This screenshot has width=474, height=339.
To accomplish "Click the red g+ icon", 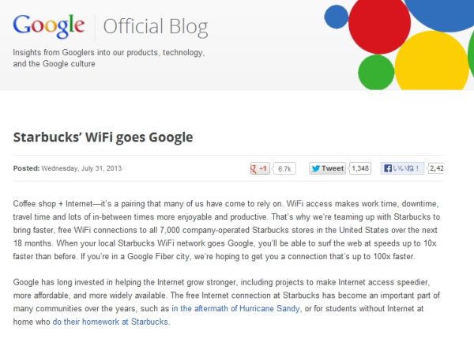I will click(x=256, y=168).
